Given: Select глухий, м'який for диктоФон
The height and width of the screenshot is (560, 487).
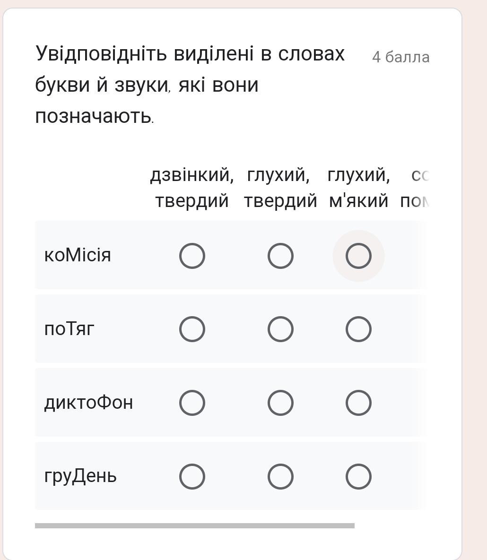Looking at the screenshot, I should coord(358,403).
